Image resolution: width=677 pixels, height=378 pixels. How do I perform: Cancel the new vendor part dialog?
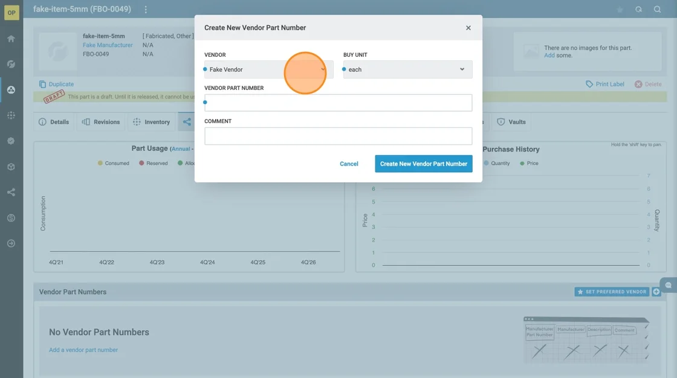click(x=349, y=164)
